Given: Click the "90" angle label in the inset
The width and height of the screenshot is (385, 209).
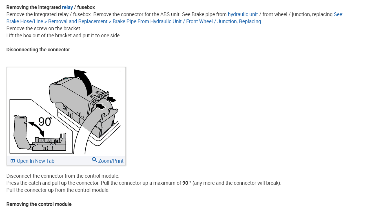Looking at the screenshot, I should pos(45,122).
